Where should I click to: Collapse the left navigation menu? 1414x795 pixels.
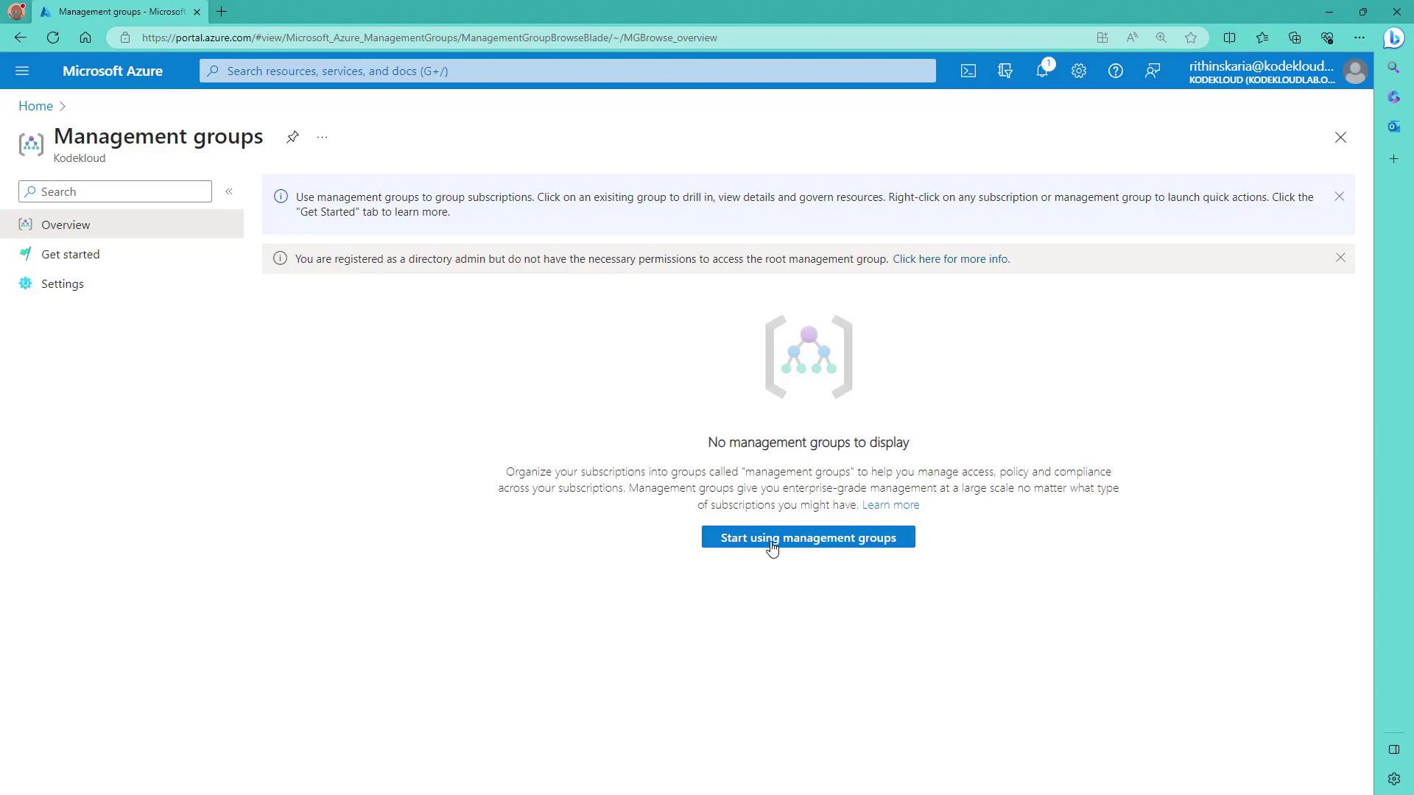coord(229,191)
